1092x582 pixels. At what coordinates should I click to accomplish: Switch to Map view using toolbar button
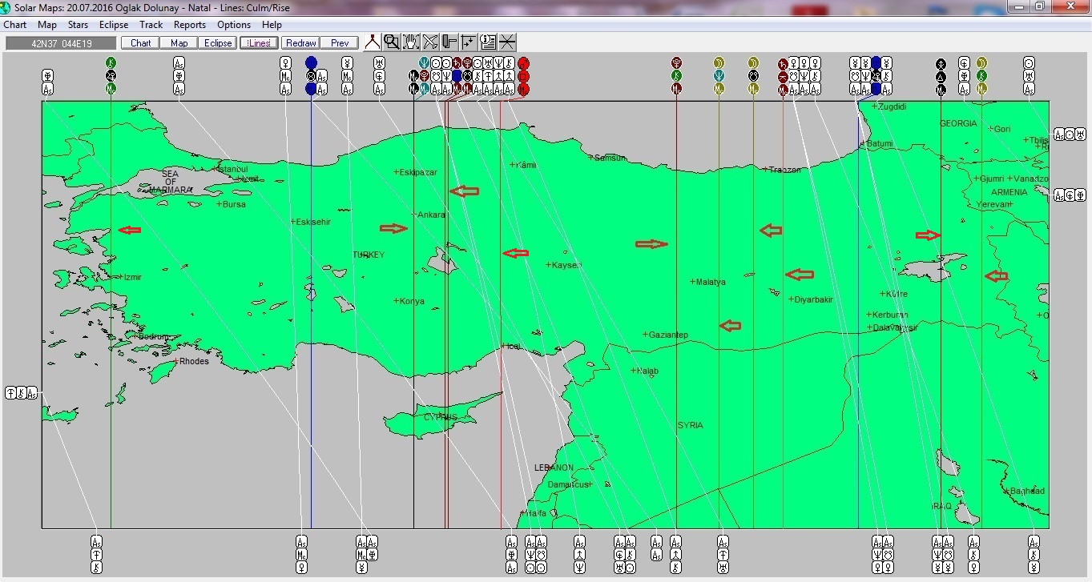pos(179,43)
